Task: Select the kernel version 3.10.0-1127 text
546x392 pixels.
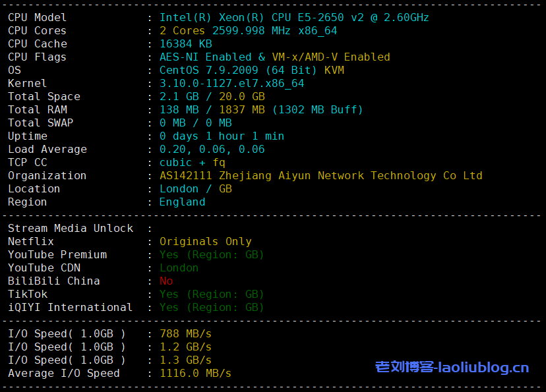Action: tap(231, 83)
